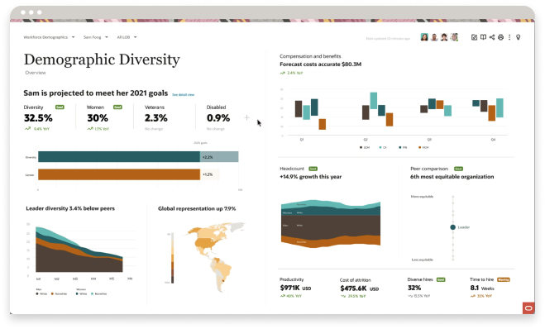This screenshot has height=329, width=545.
Task: Click the CX legend swatch in compensation chart
Action: (x=380, y=147)
